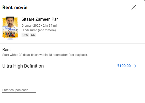Click the Rent section label
The width and height of the screenshot is (145, 103).
pyautogui.click(x=6, y=50)
